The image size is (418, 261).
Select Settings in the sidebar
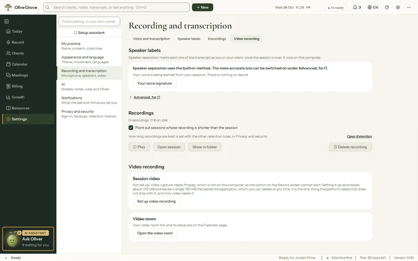pos(28,119)
